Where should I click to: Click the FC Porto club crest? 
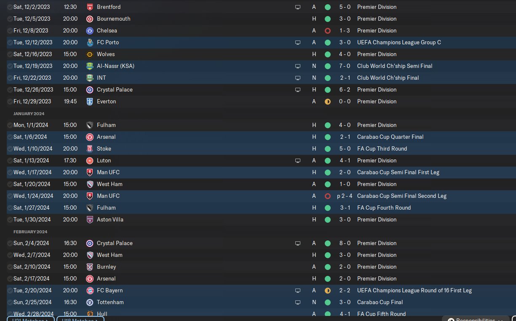pyautogui.click(x=89, y=43)
